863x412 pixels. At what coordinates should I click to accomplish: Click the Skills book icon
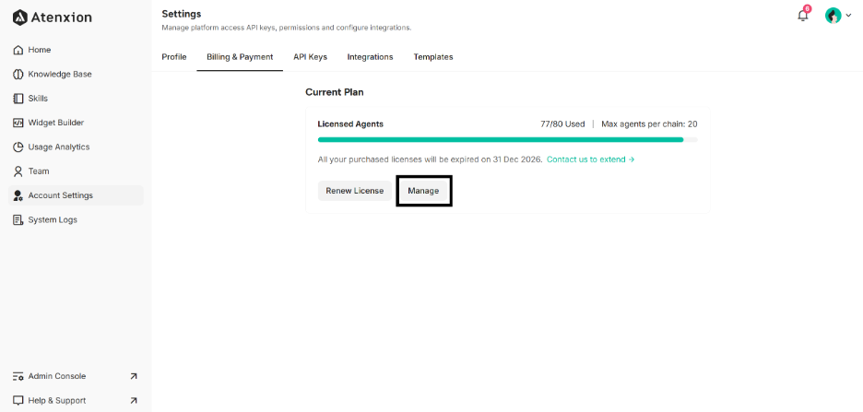click(18, 99)
